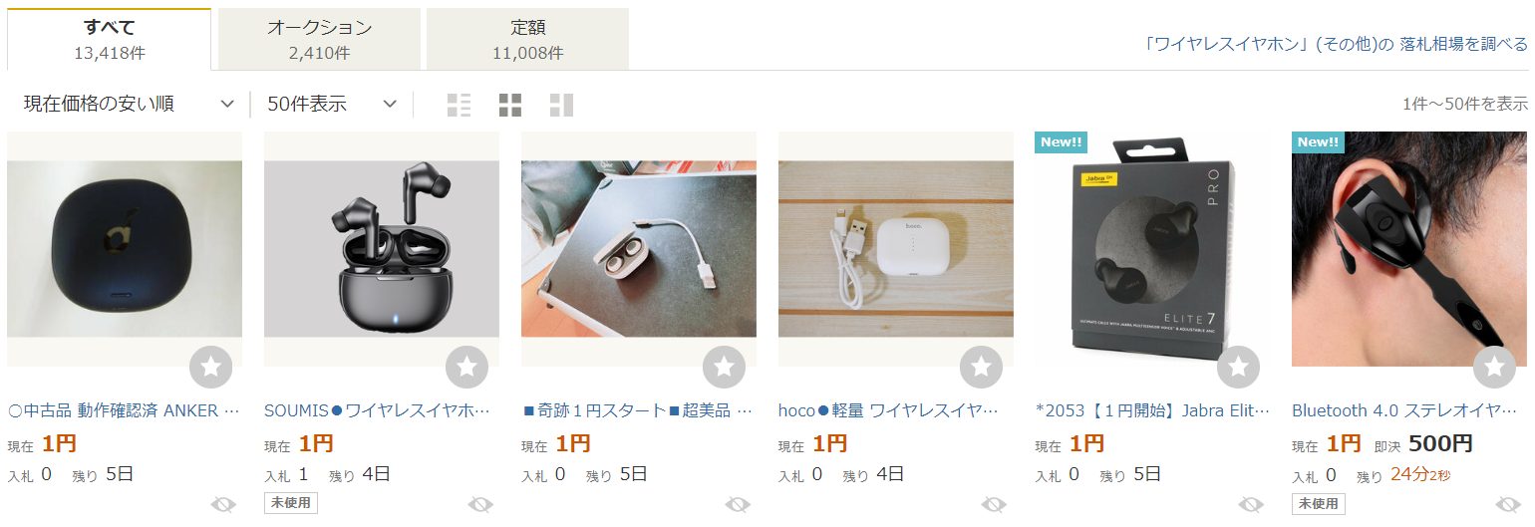Open the *2053 Jabra Elite listing title
The width and height of the screenshot is (1535, 527).
(x=1152, y=410)
